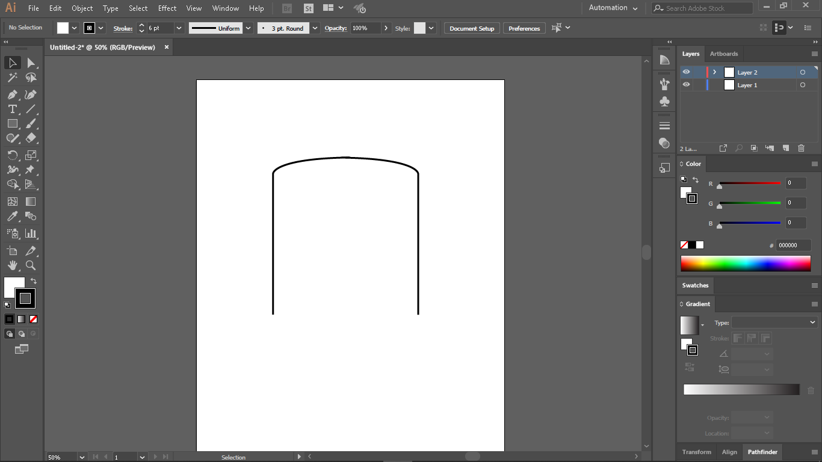Switch to the Artboards tab
This screenshot has height=462, width=822.
pyautogui.click(x=724, y=54)
